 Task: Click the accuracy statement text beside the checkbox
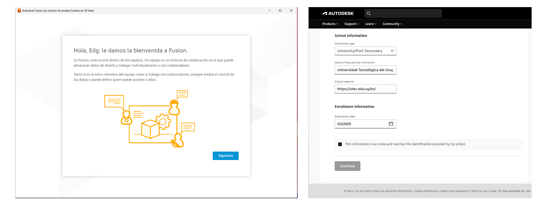coord(405,144)
